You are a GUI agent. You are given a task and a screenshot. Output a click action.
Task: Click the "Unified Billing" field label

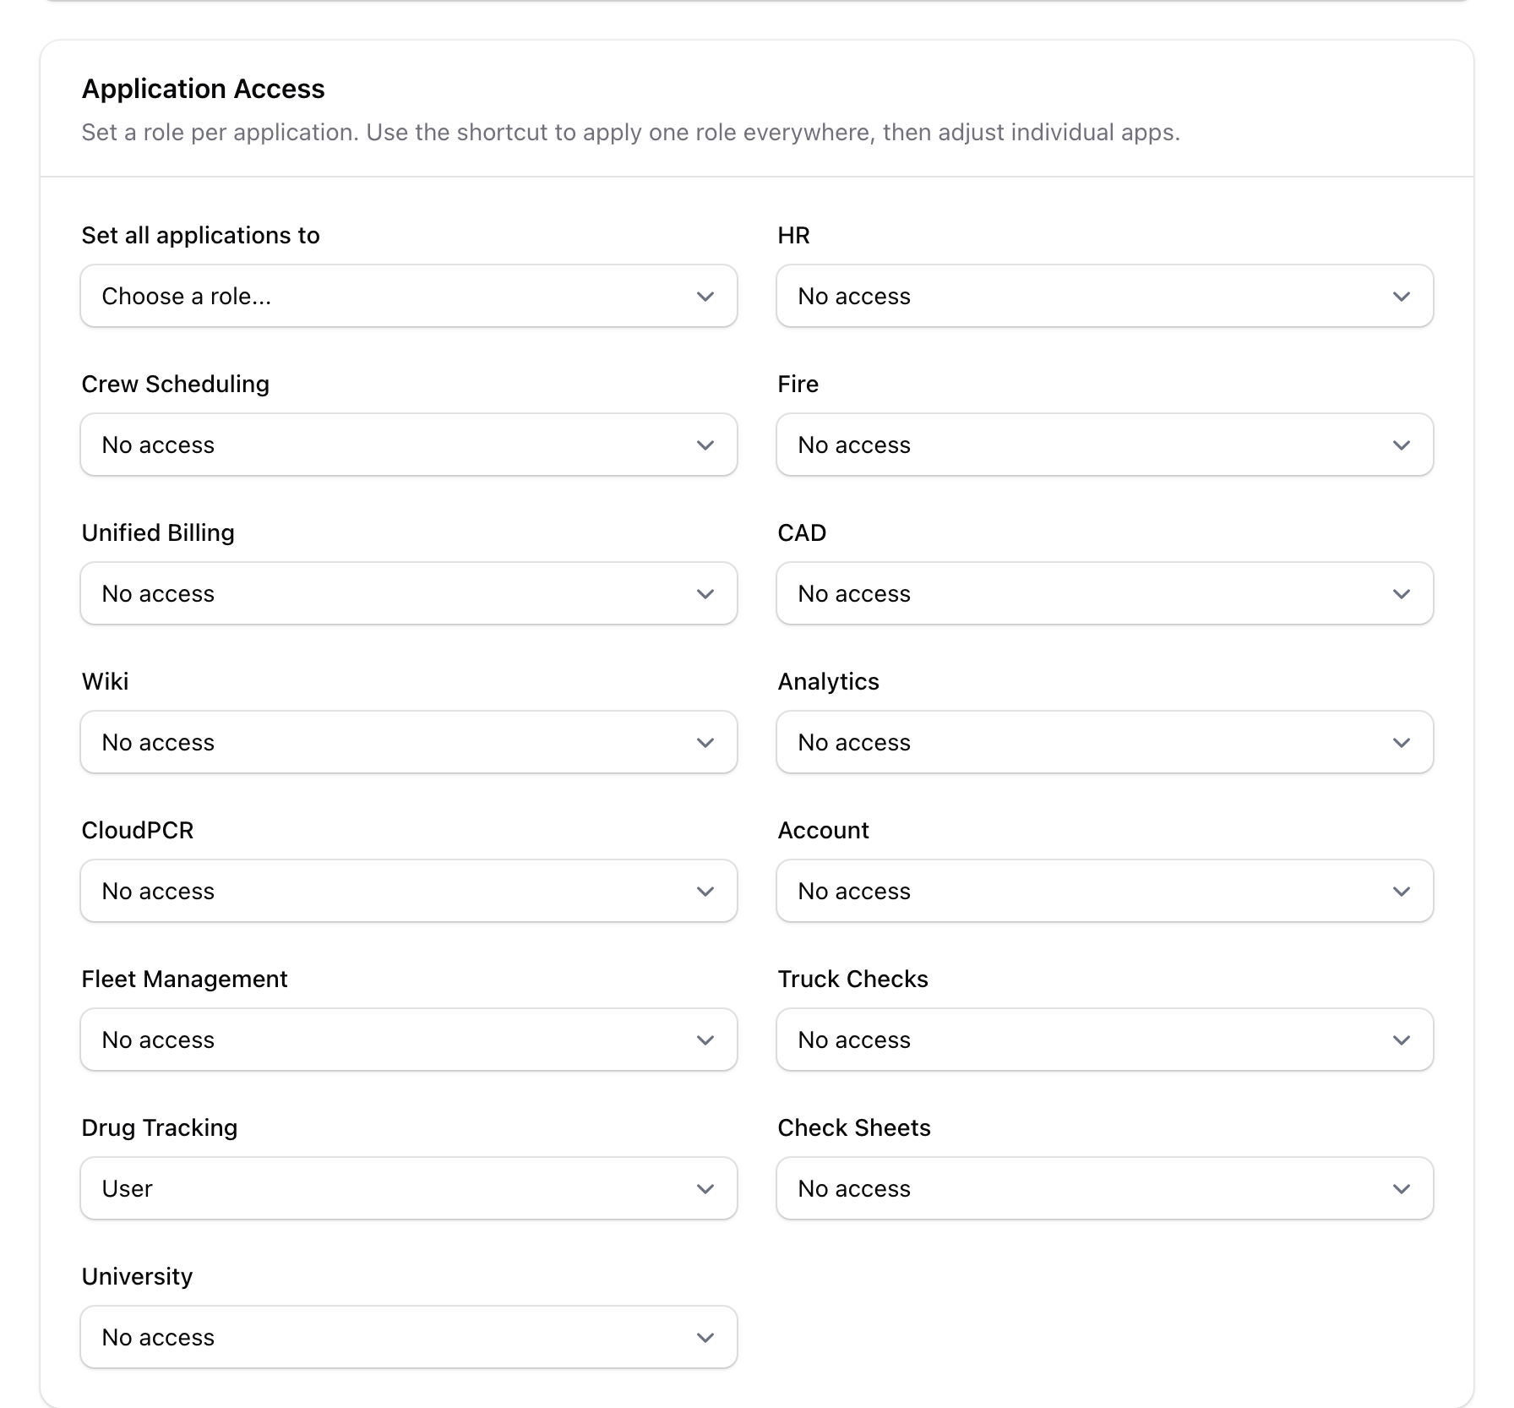coord(158,532)
